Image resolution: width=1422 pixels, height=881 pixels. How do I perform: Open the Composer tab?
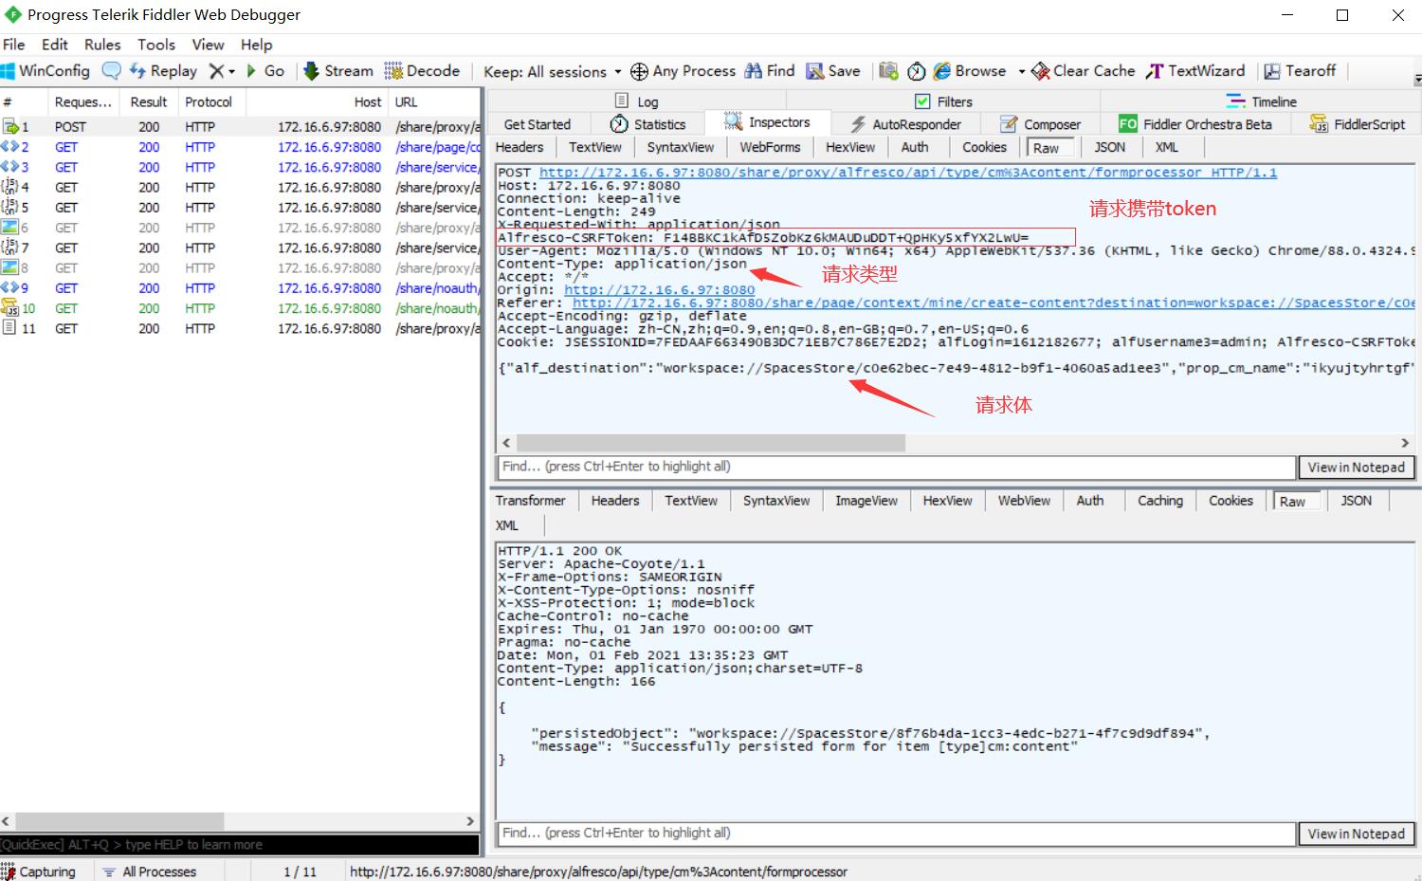click(1040, 124)
